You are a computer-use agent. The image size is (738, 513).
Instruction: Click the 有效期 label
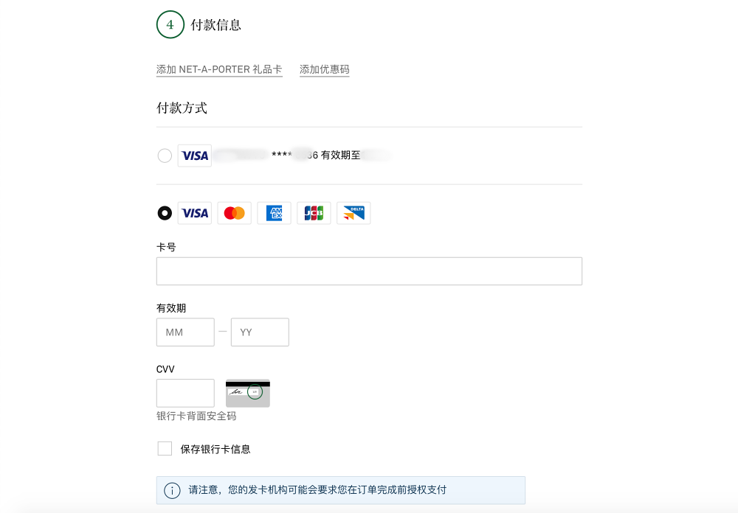(x=171, y=308)
